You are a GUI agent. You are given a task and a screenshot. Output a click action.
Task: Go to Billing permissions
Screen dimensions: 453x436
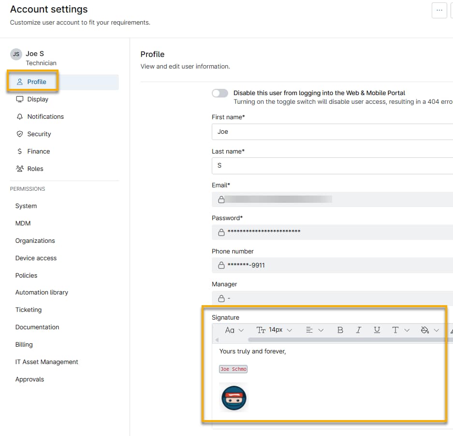pyautogui.click(x=24, y=345)
